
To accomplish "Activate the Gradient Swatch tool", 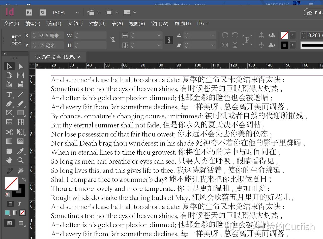I will (x=9, y=141).
